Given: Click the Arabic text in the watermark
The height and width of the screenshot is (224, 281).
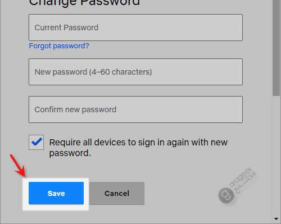Looking at the screenshot, I should click(246, 183).
